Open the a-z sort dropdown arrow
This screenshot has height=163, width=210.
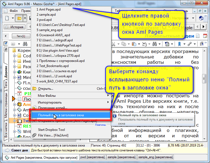(19, 44)
